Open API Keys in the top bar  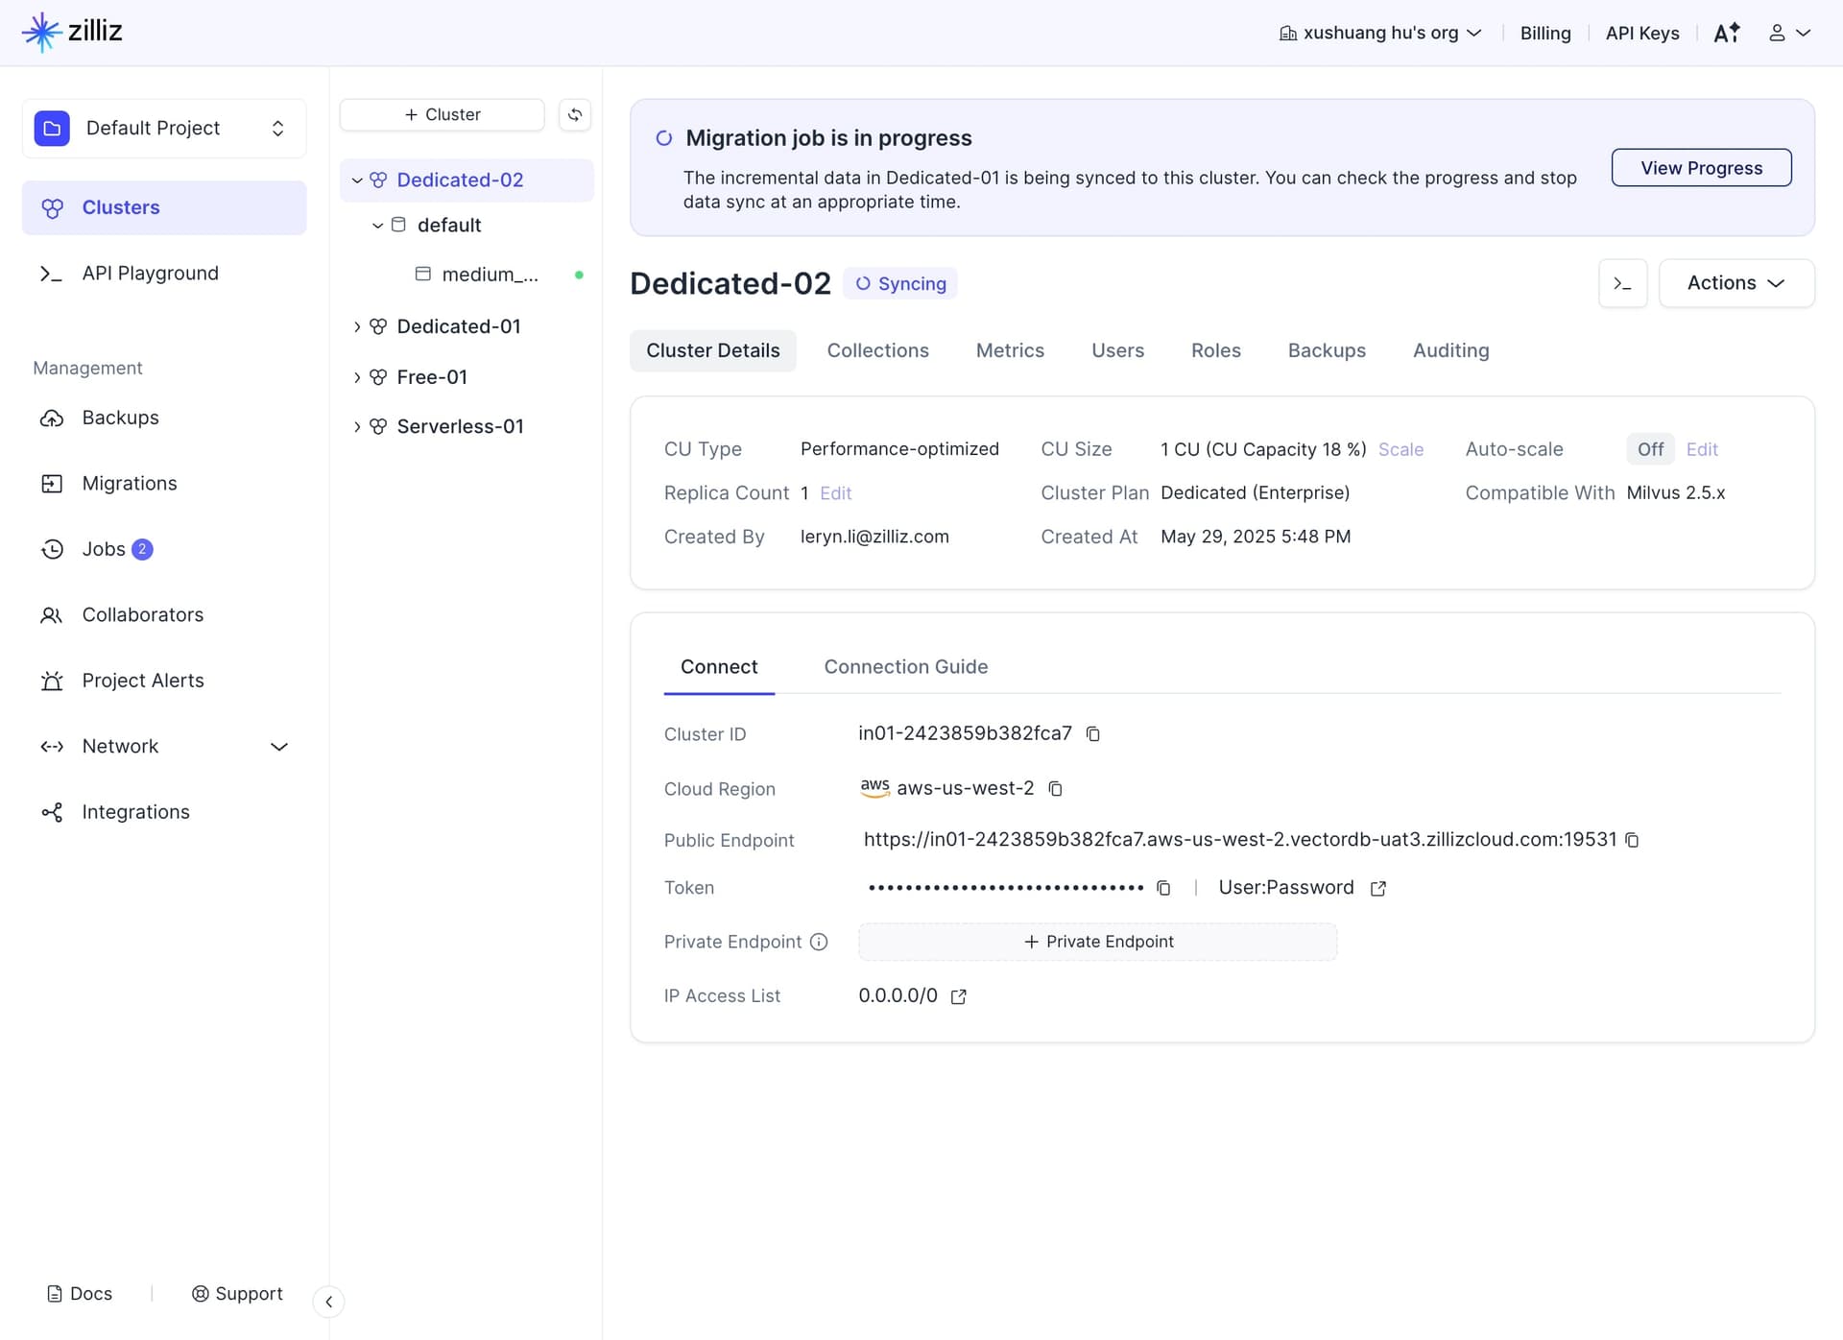1642,33
